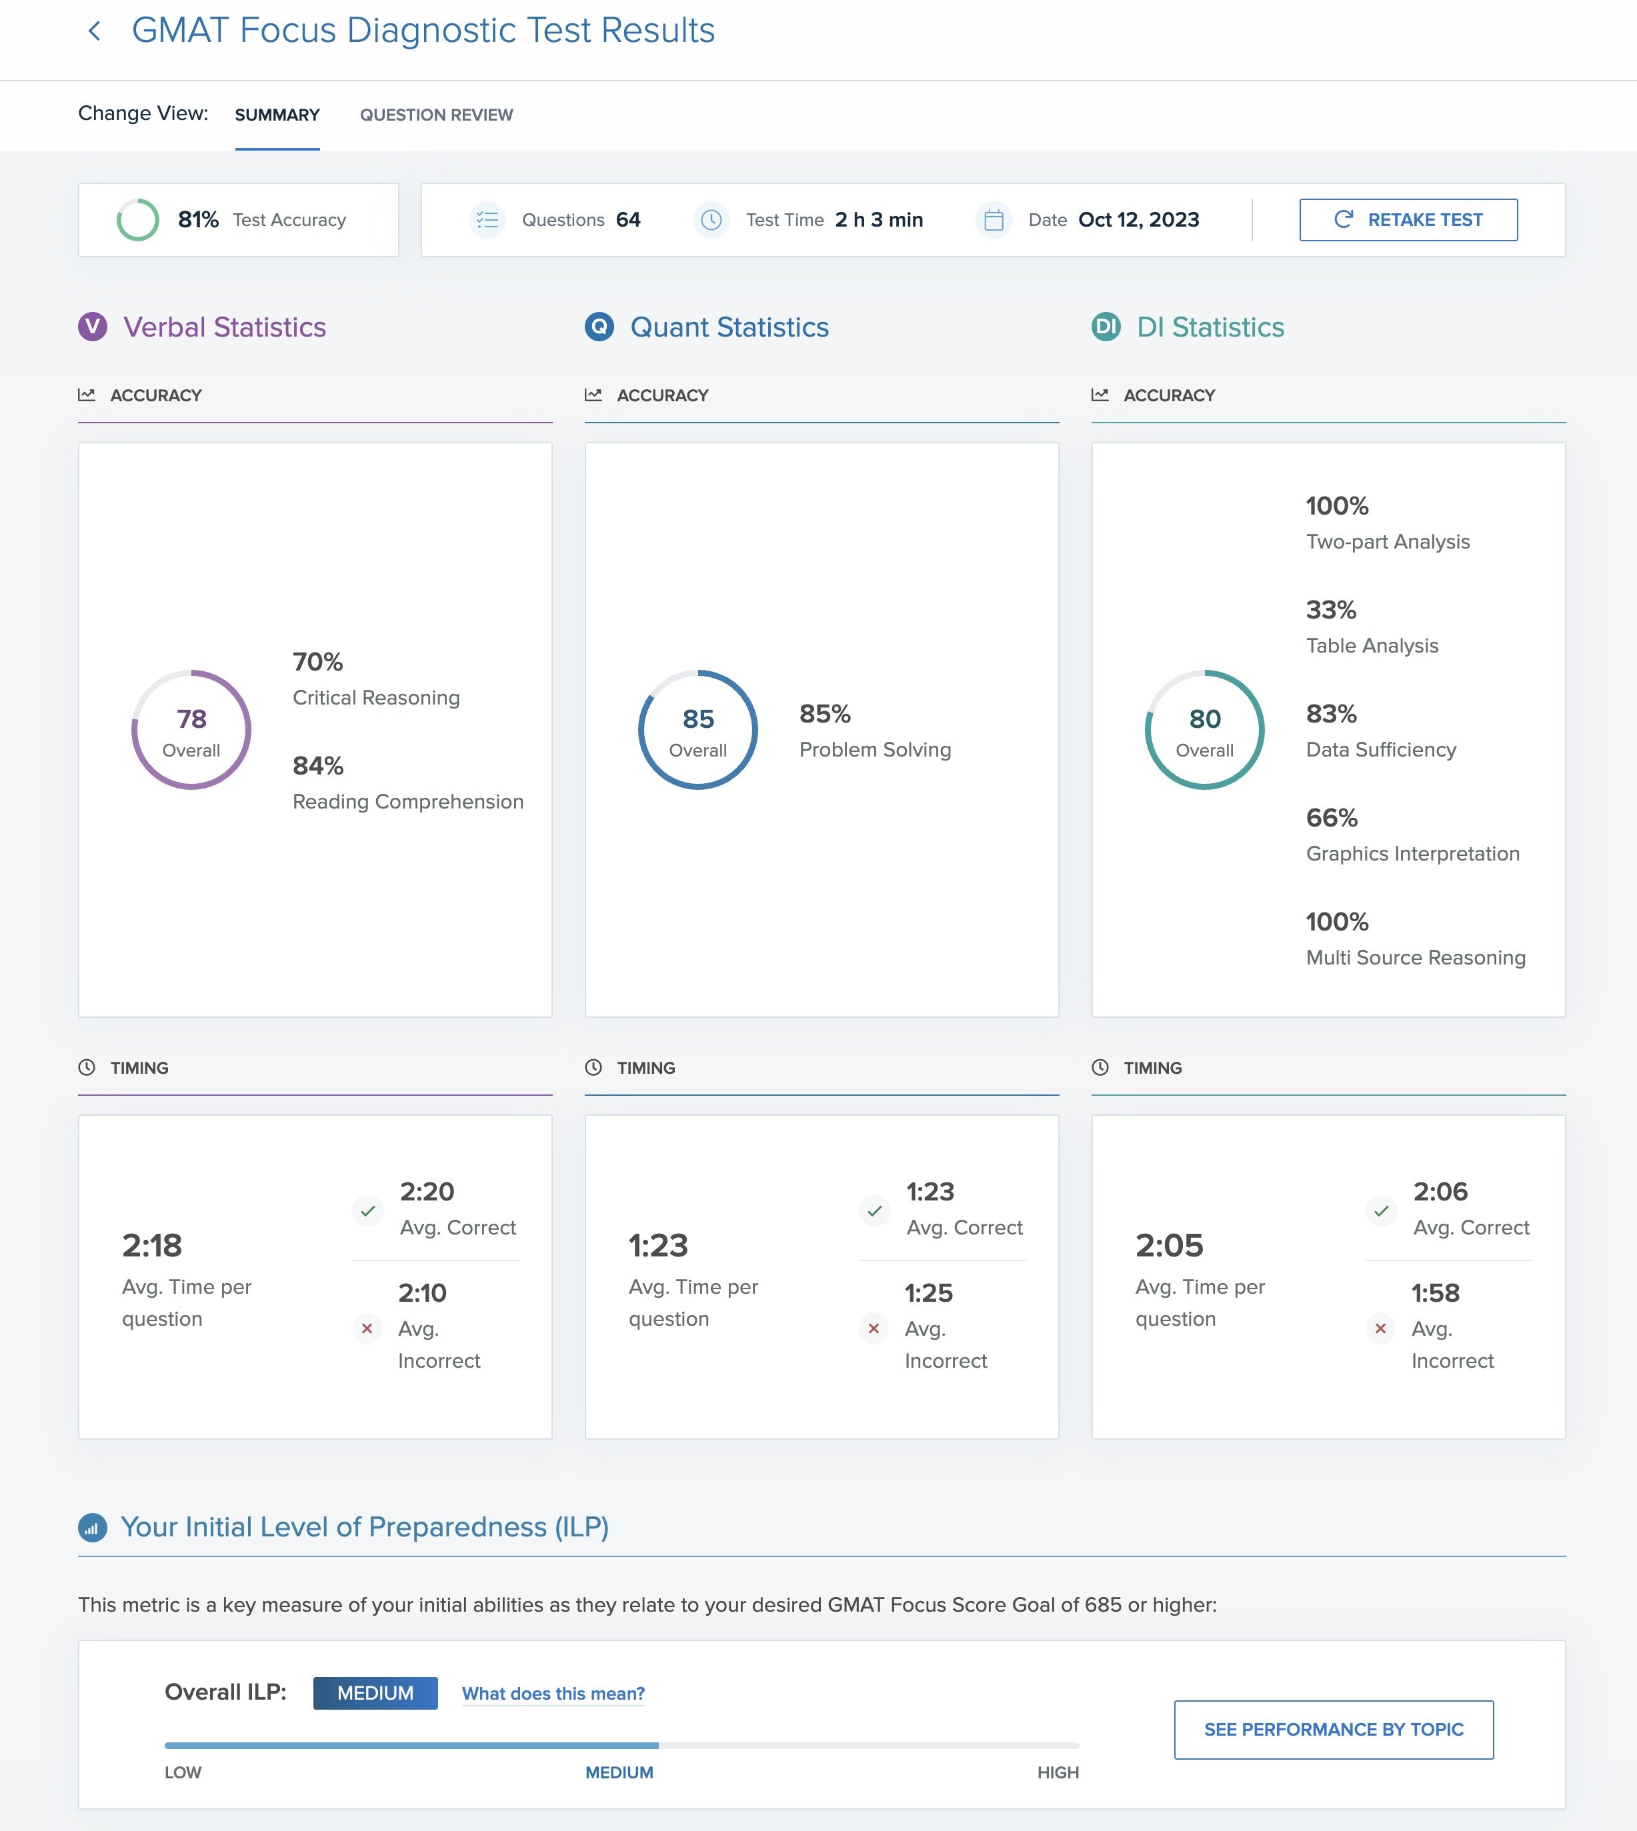
Task: Click the Test Accuracy progress ring
Action: (137, 220)
